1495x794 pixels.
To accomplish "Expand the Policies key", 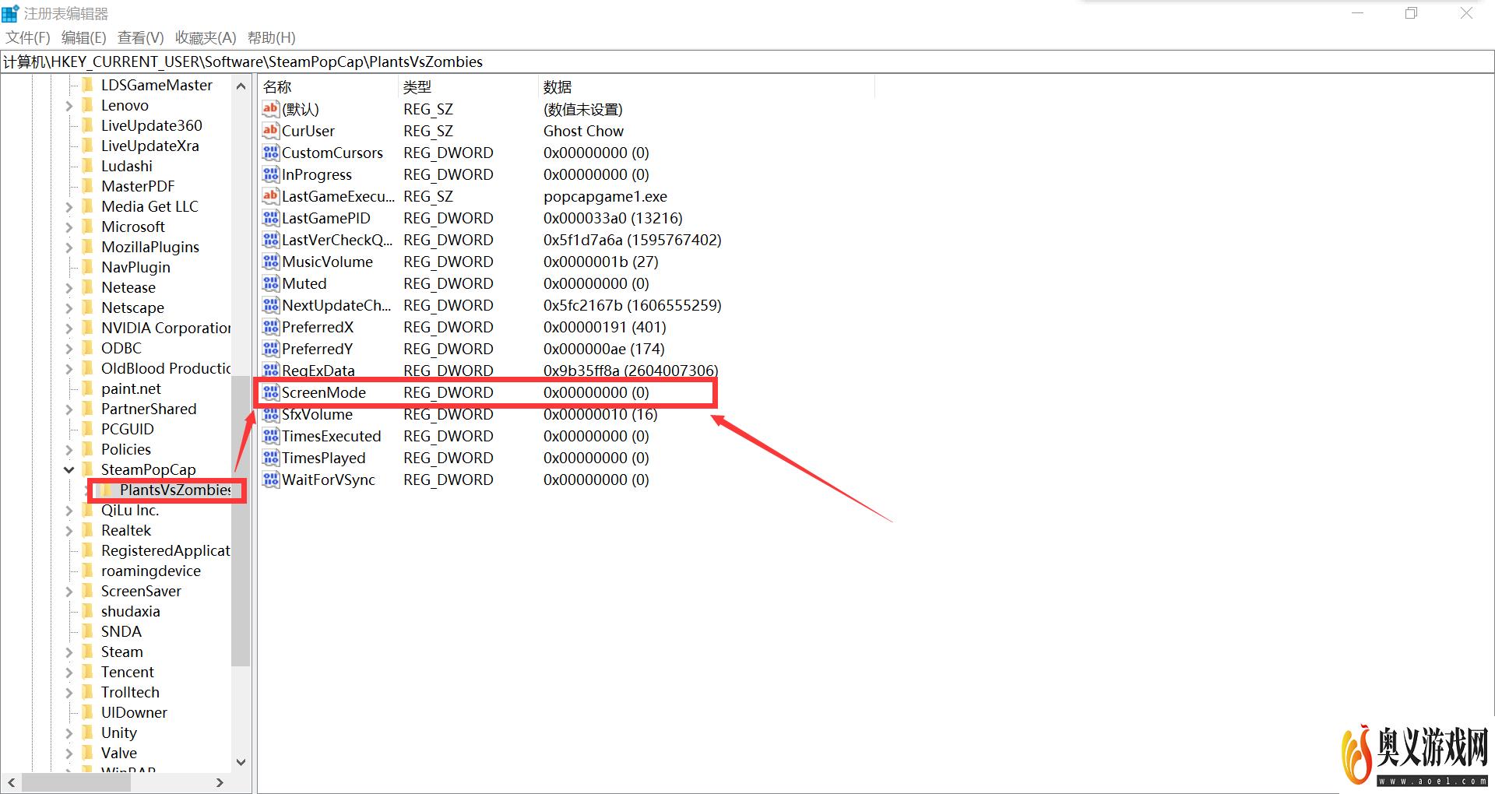I will 69,449.
